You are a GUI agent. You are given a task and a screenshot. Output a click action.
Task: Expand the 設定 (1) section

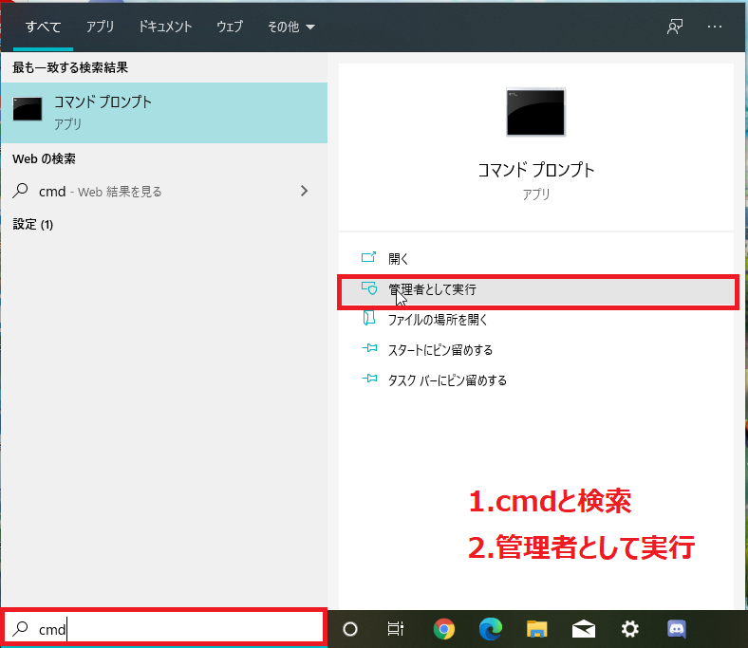coord(32,224)
